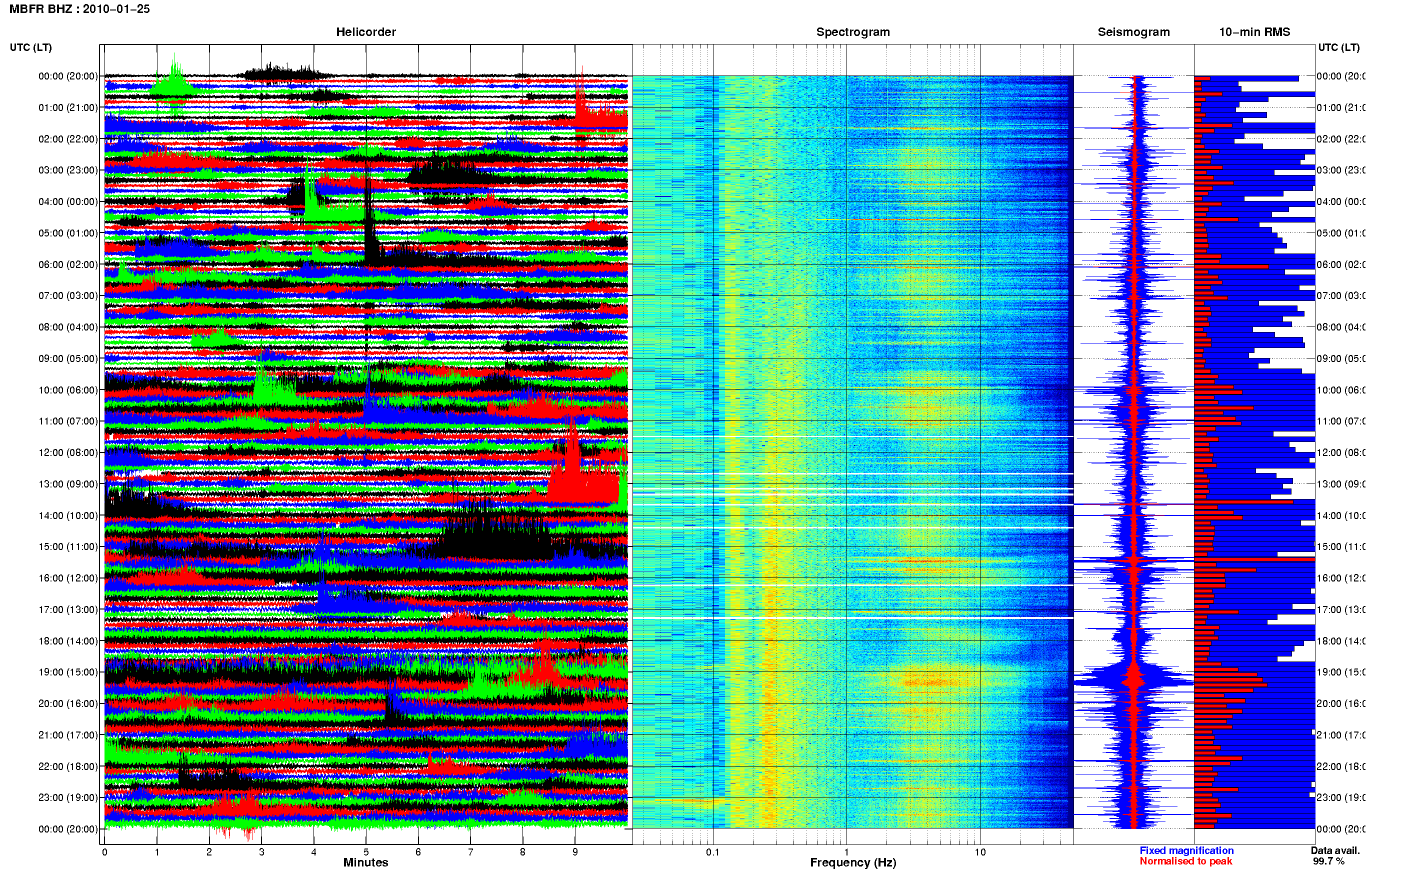This screenshot has width=1422, height=889.
Task: Click the left '18:00 (14:00)' time label
Action: (x=68, y=641)
